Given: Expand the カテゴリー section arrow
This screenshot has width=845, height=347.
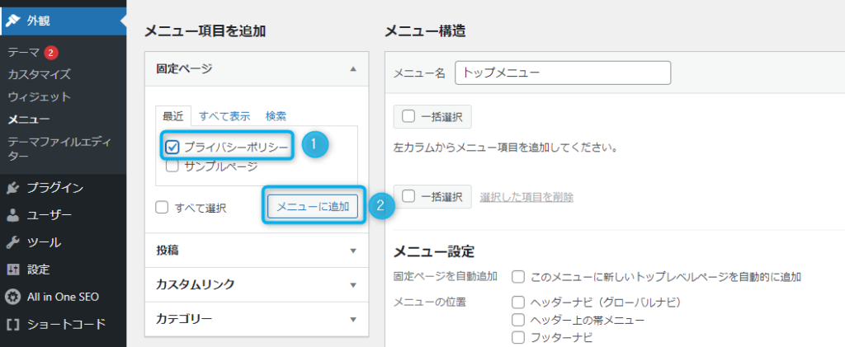Looking at the screenshot, I should click(x=353, y=320).
